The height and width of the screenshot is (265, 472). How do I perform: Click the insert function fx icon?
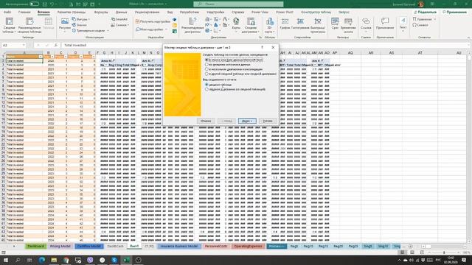coord(56,45)
